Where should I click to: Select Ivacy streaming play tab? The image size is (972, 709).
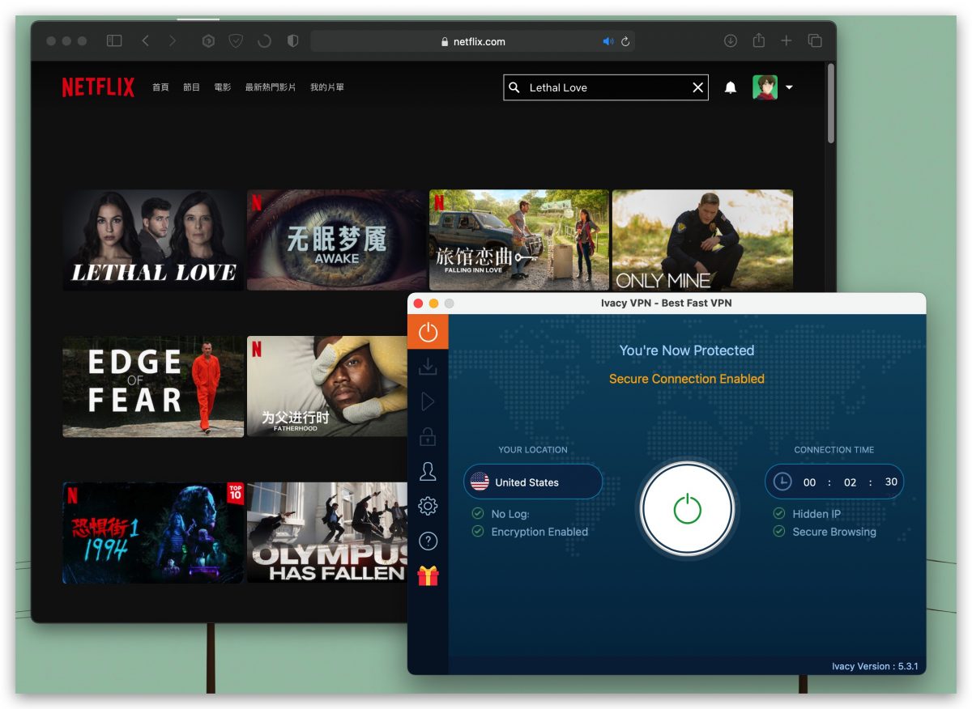click(x=428, y=402)
